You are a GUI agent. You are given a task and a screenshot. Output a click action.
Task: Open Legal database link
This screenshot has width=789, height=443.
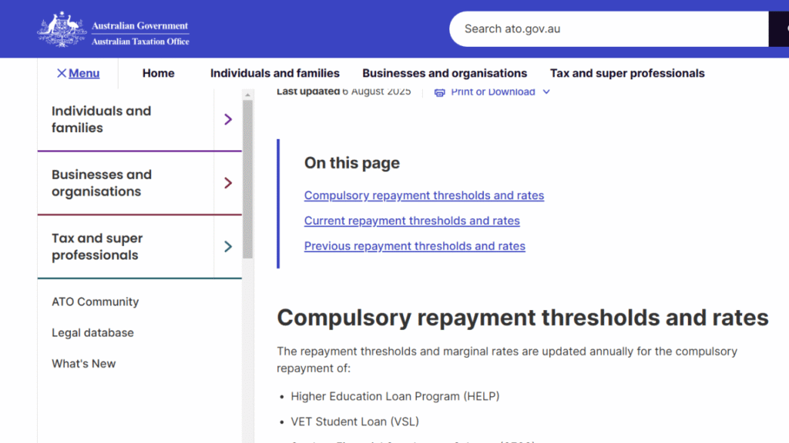coord(92,333)
